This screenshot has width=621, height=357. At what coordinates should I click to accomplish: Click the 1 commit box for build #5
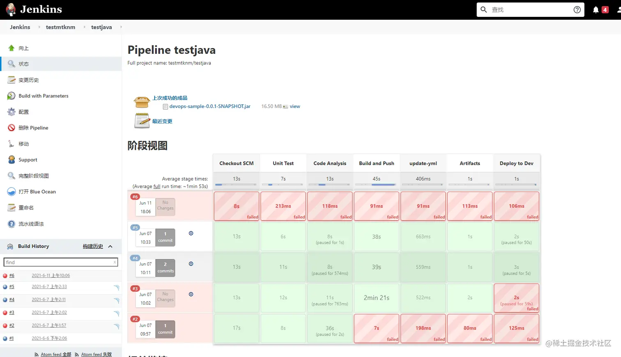[166, 237]
